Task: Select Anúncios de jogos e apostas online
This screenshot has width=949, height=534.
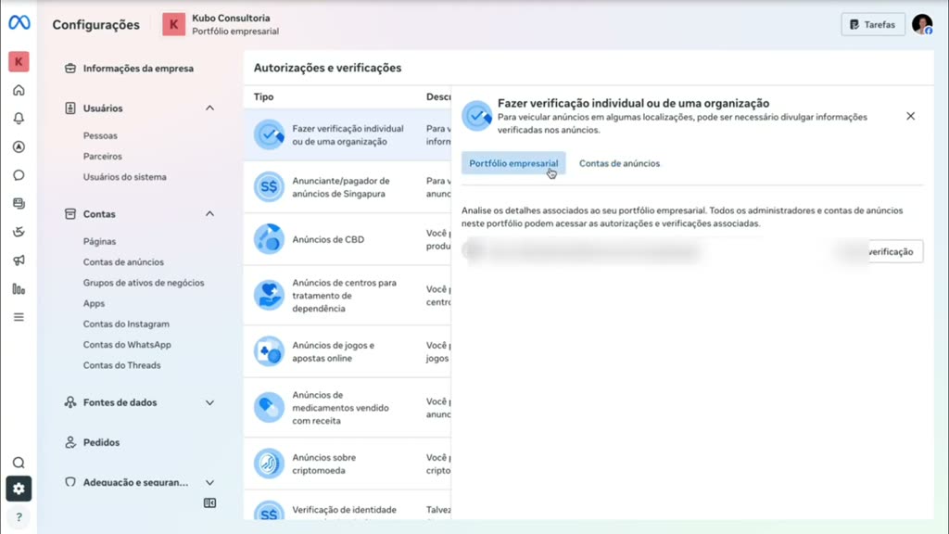Action: 348,351
